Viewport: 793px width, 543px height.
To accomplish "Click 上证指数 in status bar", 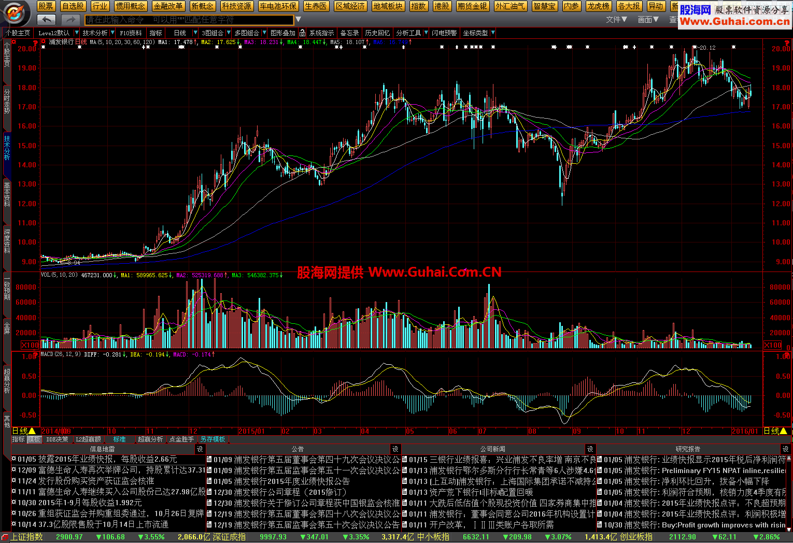I will (26, 537).
